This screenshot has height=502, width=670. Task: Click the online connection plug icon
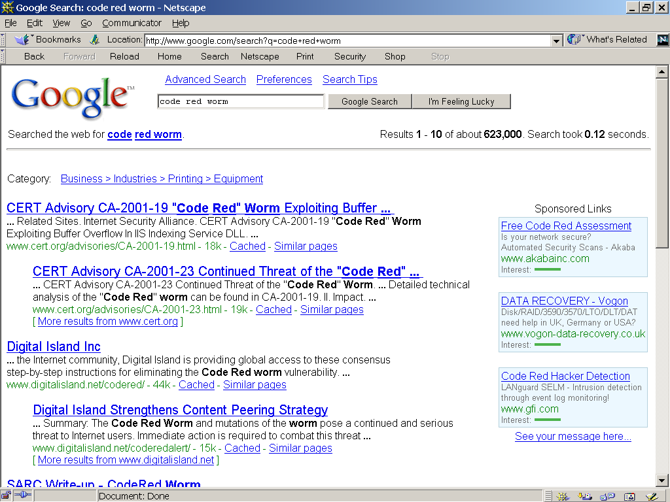tap(23, 495)
